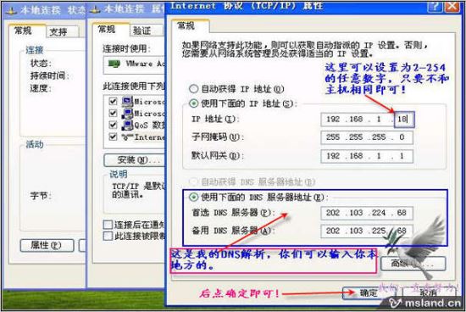This screenshot has height=312, width=466.
Task: Click the 确定 button in TCP/IP dialog
Action: pos(369,293)
